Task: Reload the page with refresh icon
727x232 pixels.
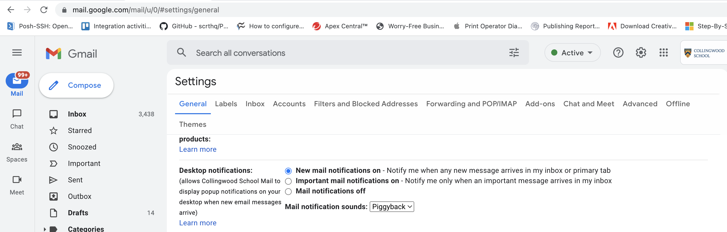Action: tap(44, 10)
